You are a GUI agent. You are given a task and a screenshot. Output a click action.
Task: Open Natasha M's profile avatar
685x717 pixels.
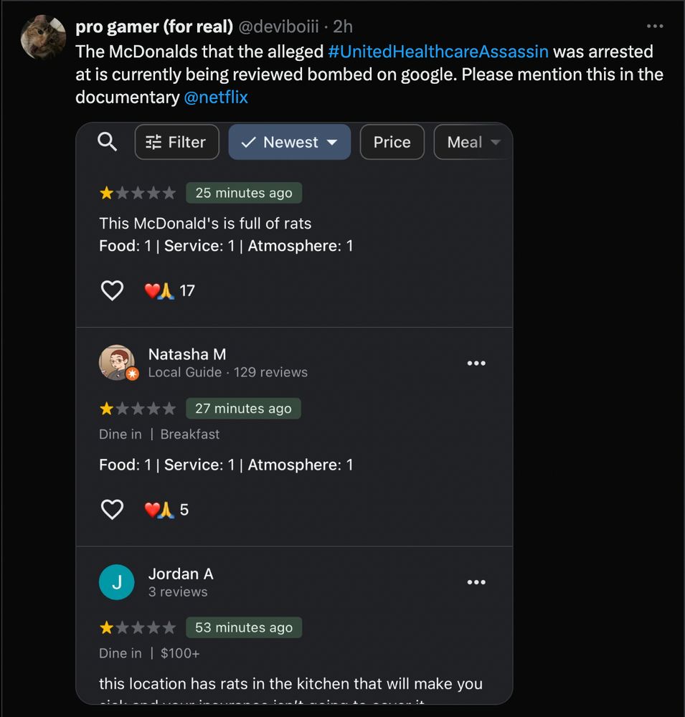tap(117, 363)
